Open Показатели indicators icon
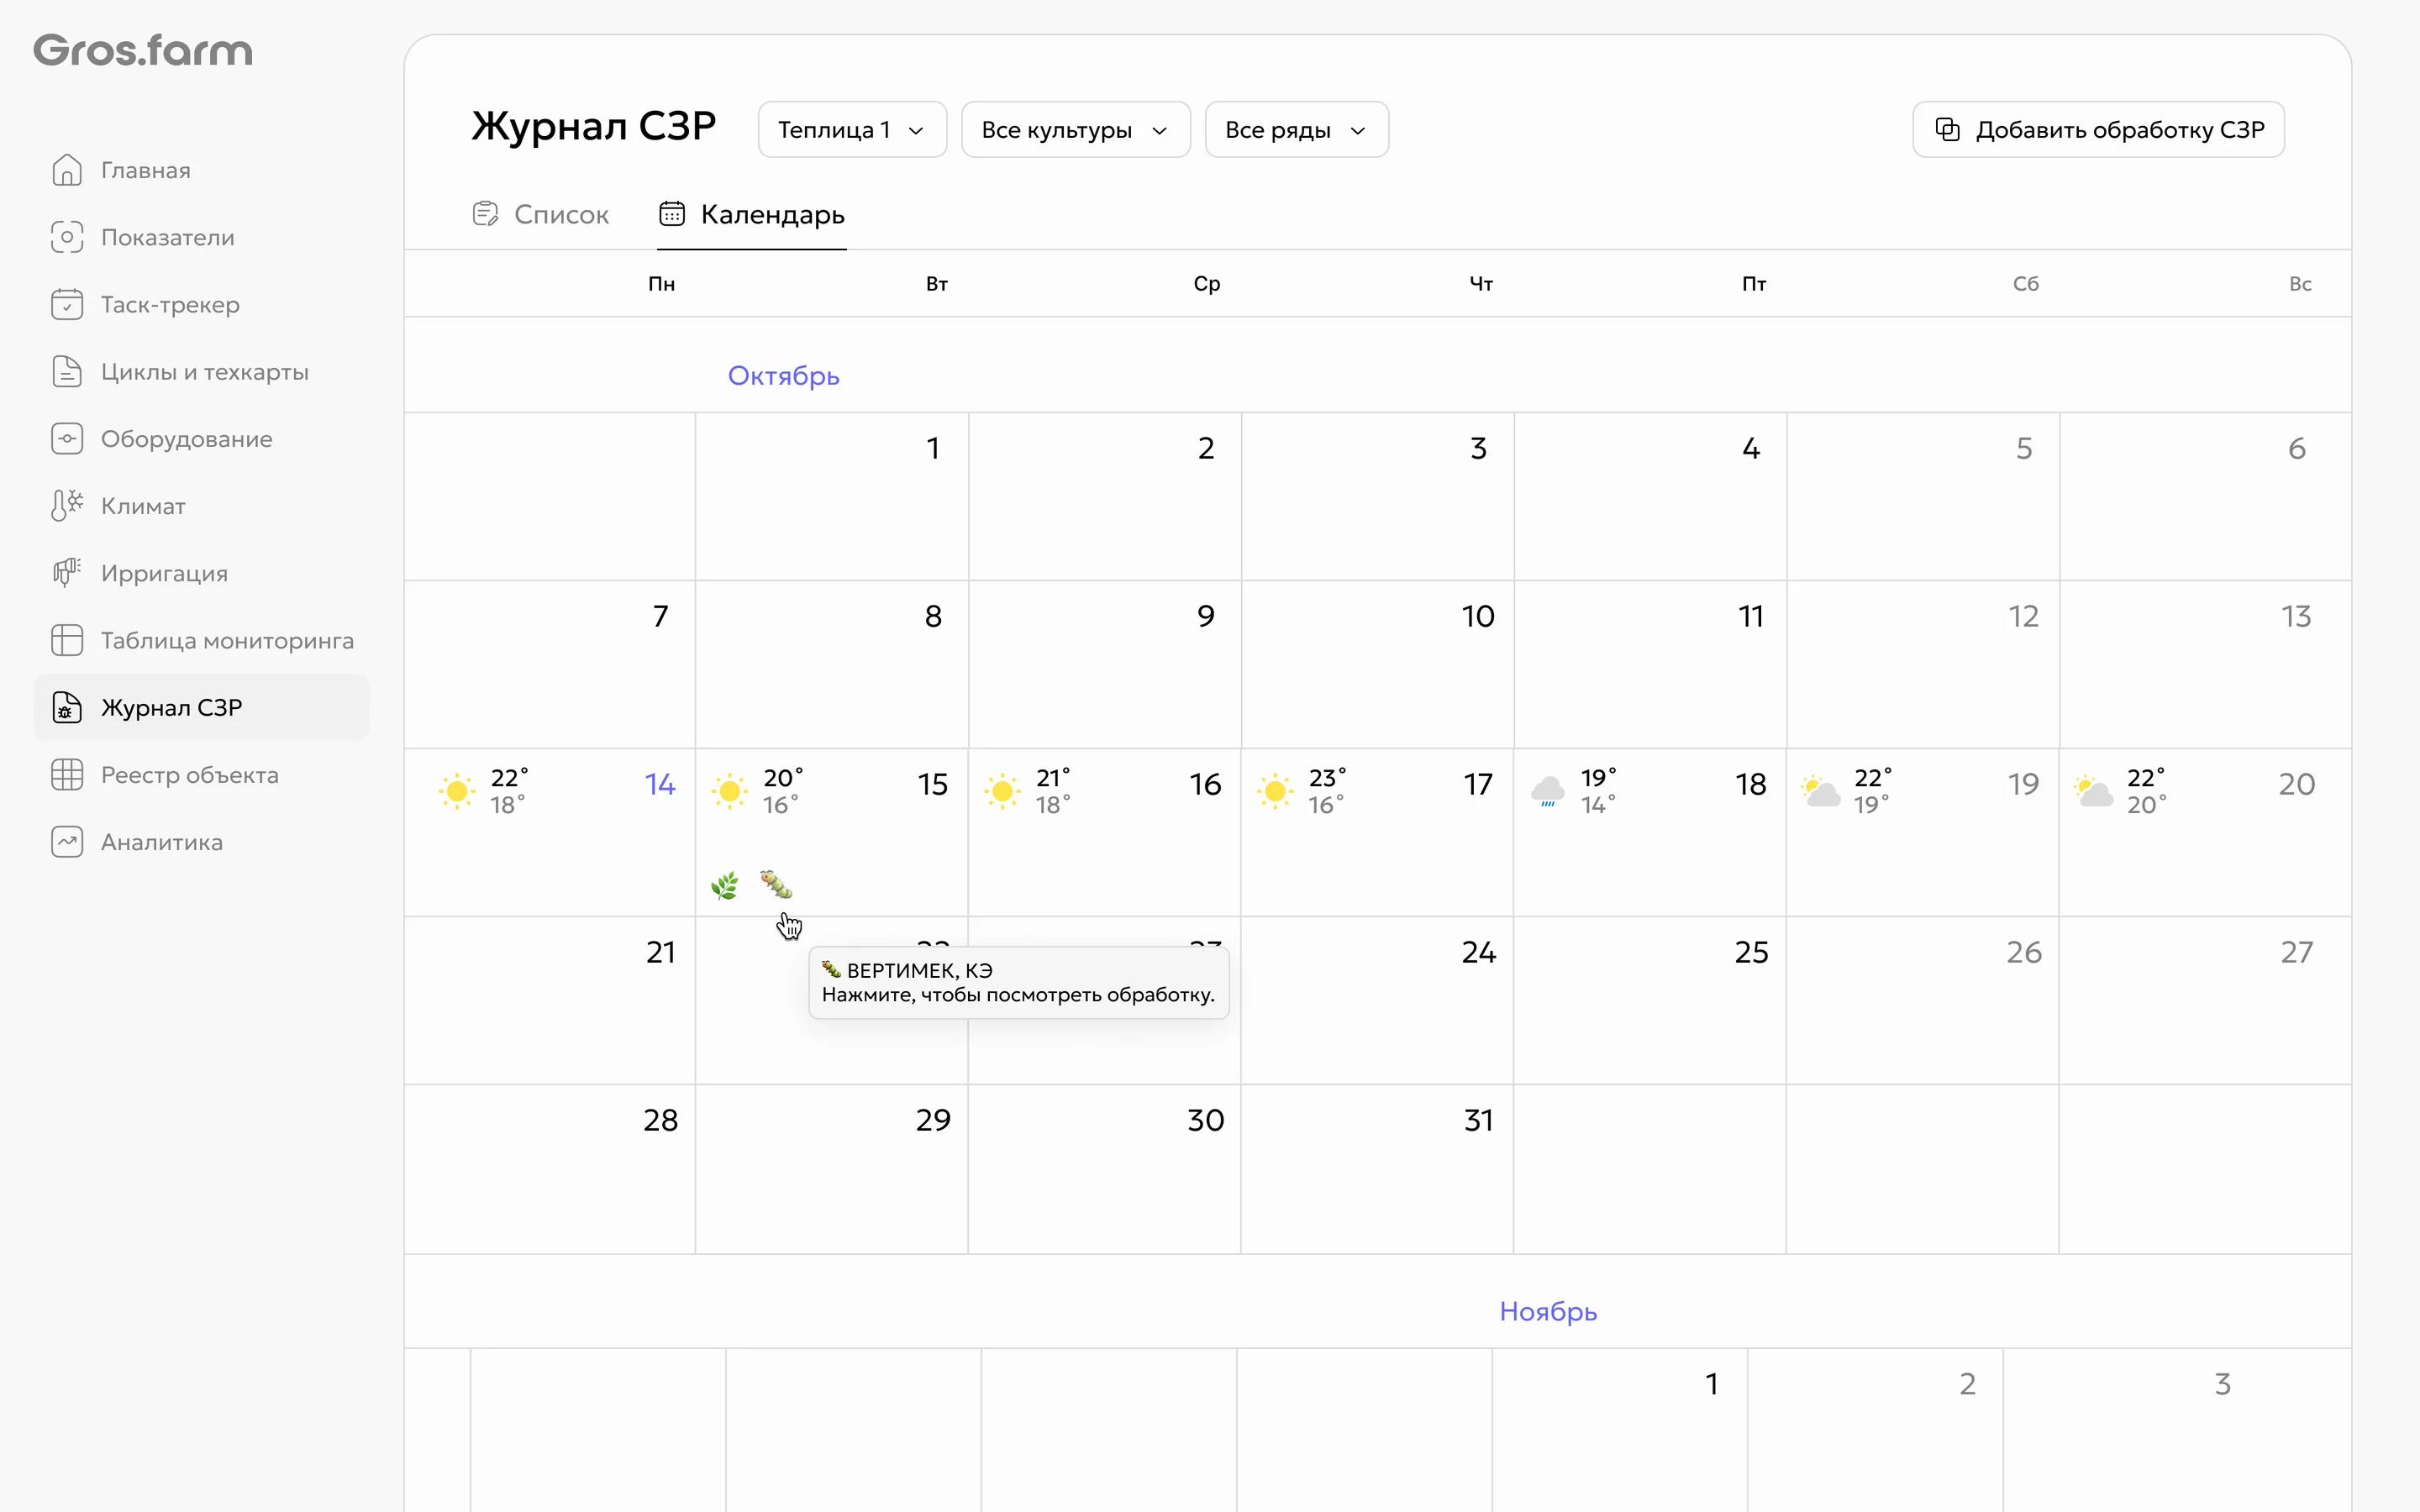 tap(67, 237)
